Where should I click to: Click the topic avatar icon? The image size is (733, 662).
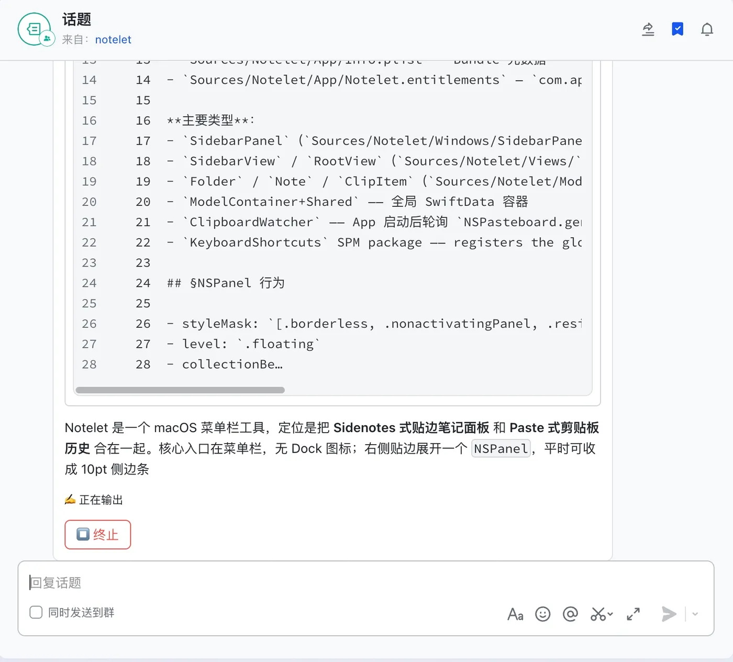point(35,29)
